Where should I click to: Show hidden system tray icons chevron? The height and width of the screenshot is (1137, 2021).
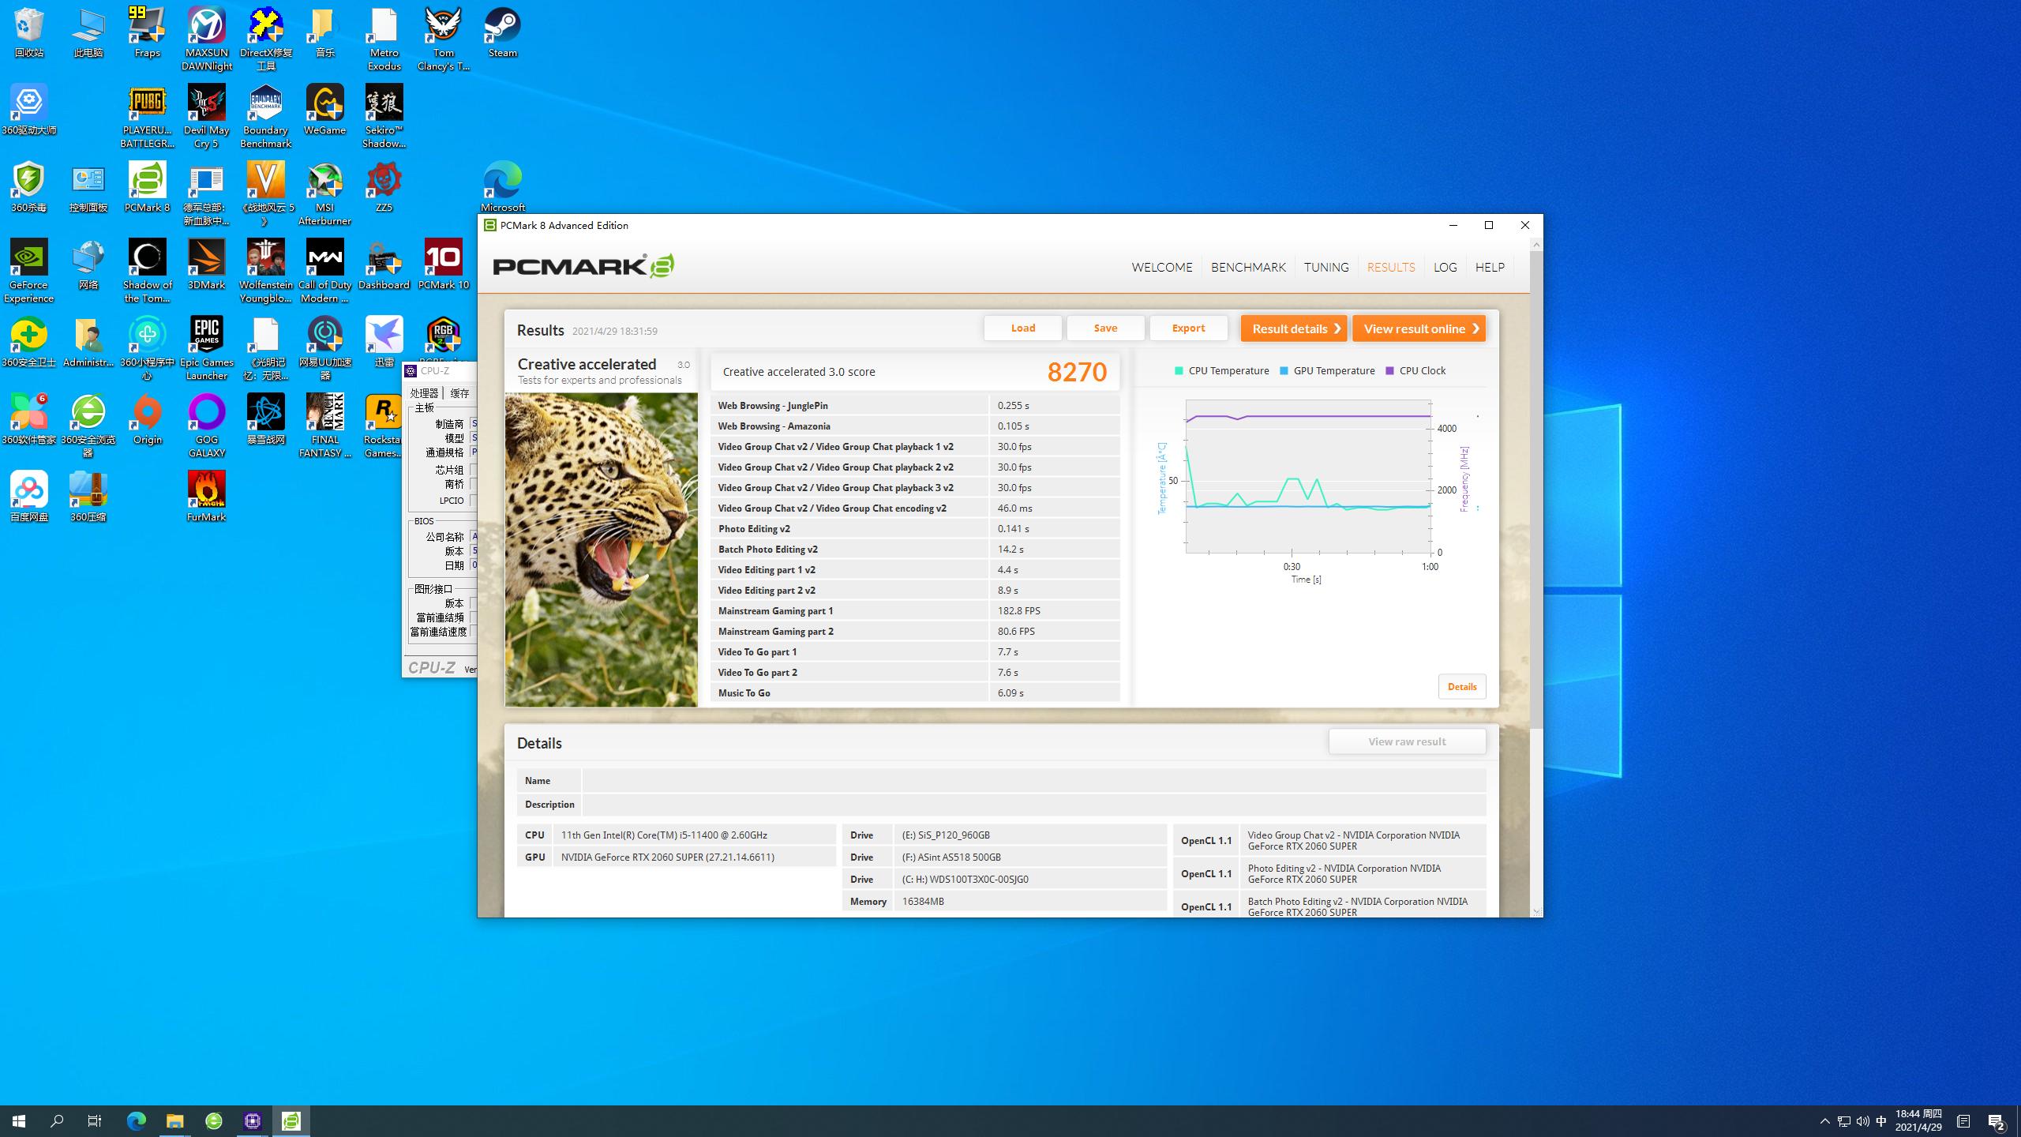1824,1121
